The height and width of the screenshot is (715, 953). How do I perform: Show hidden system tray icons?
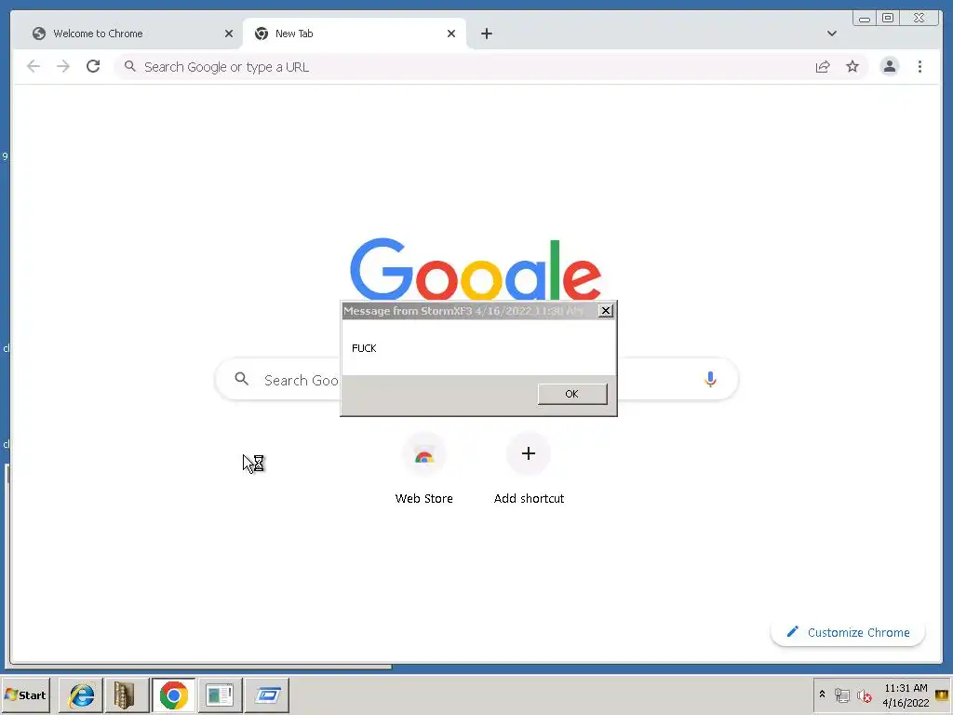tap(823, 695)
